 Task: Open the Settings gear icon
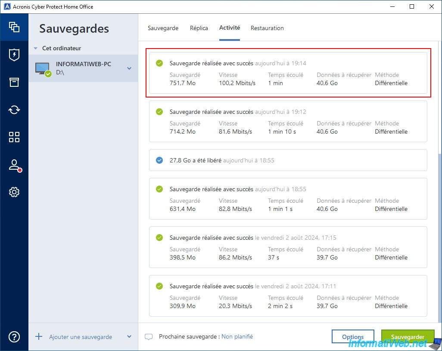14,192
